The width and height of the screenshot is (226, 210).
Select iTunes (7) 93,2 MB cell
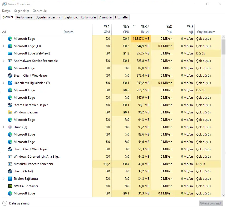point(141,127)
